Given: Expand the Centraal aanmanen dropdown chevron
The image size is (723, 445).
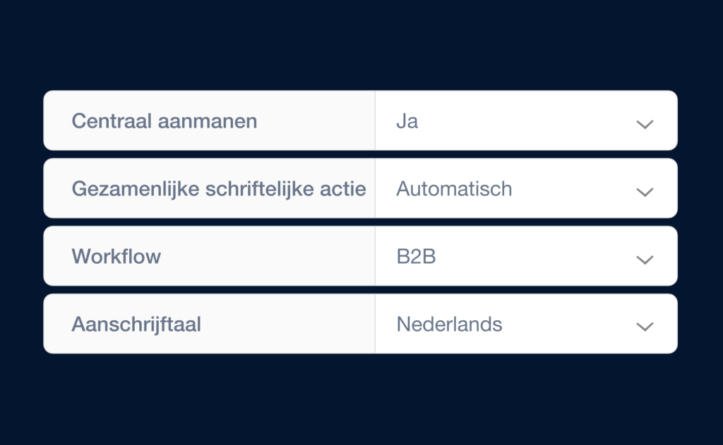Looking at the screenshot, I should 644,123.
